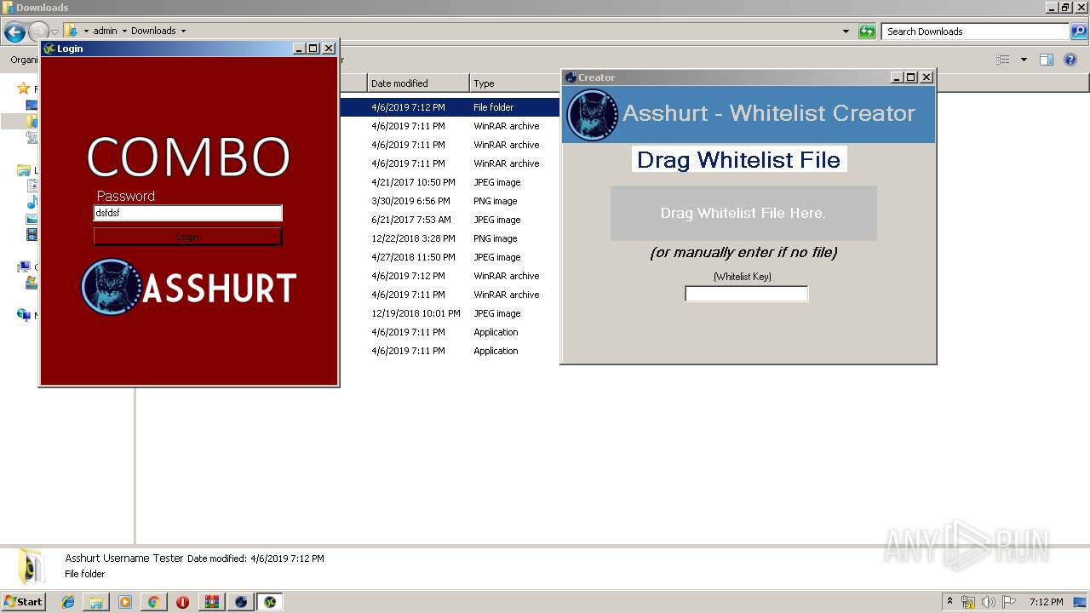The height and width of the screenshot is (613, 1090).
Task: Open Windows Explorer taskbar icon
Action: pos(96,602)
